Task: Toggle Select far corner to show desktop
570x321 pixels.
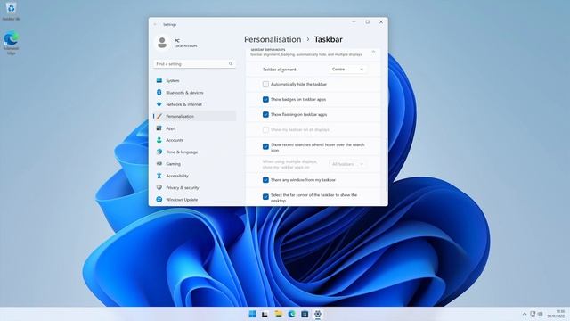Action: [265, 196]
